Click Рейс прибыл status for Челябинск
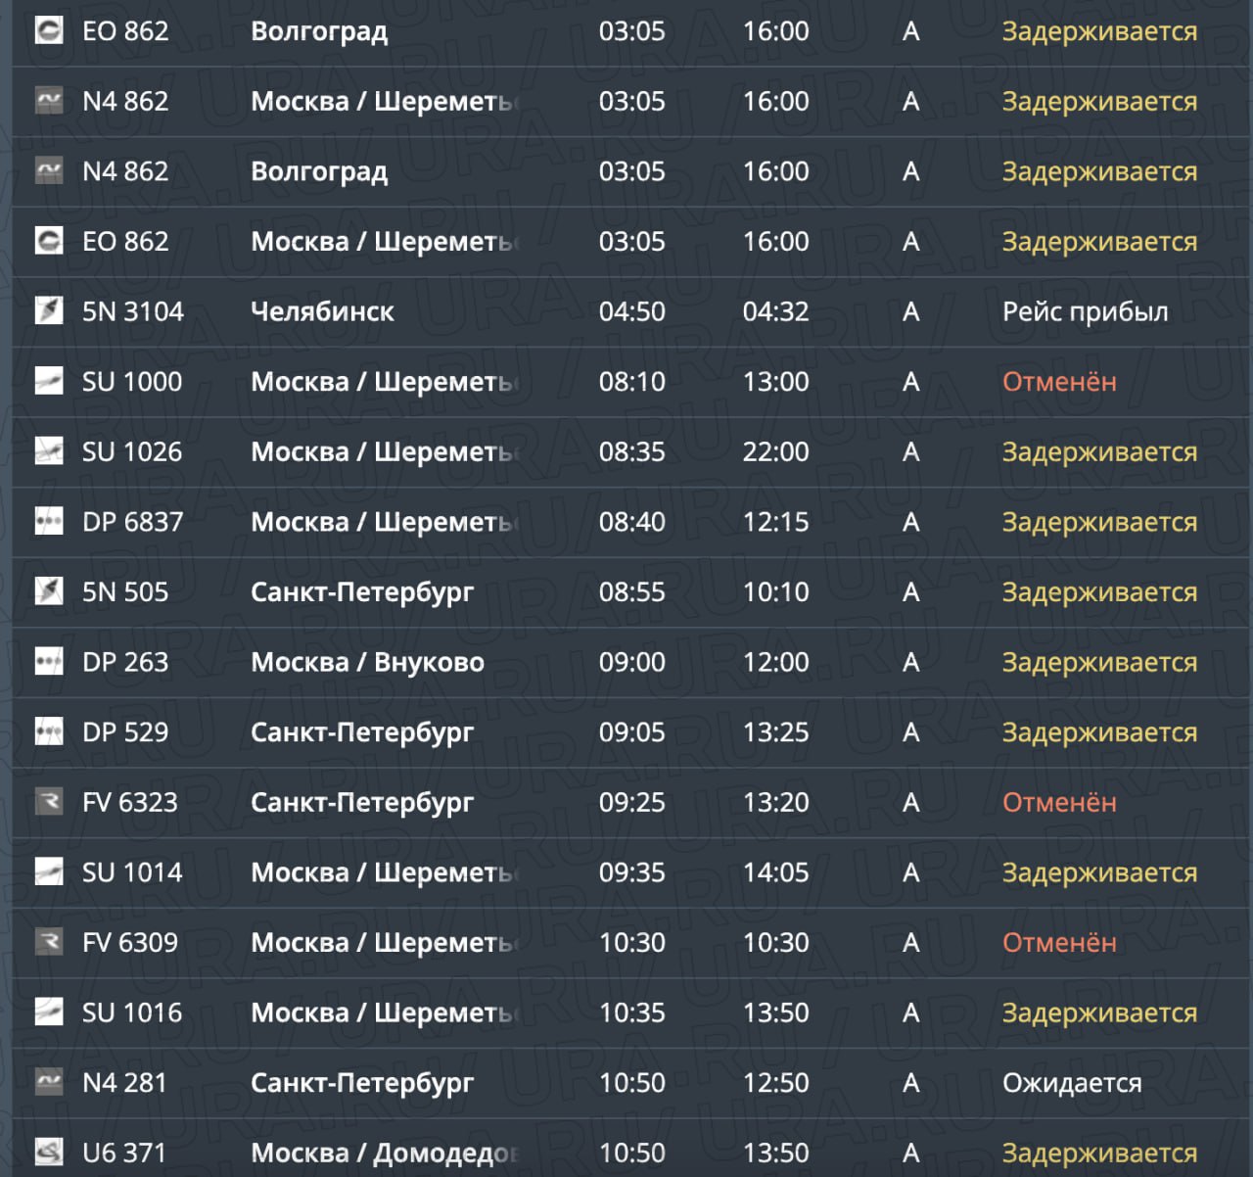 [x=1085, y=312]
